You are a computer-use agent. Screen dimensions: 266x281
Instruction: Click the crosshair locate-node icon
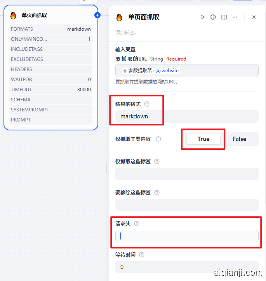(x=213, y=17)
